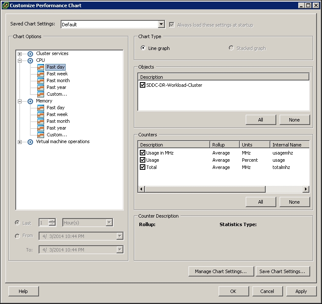Open Manage Chart Settings dialog
Viewport: 322px width, 304px height.
tap(221, 271)
